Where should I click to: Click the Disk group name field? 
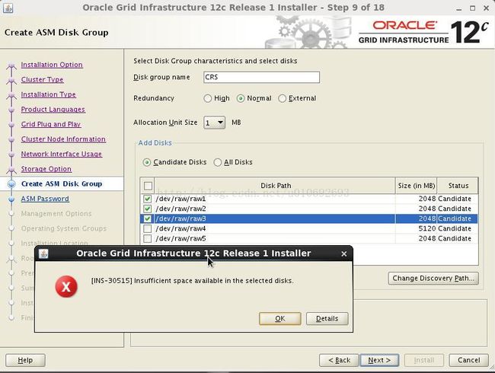pos(262,78)
